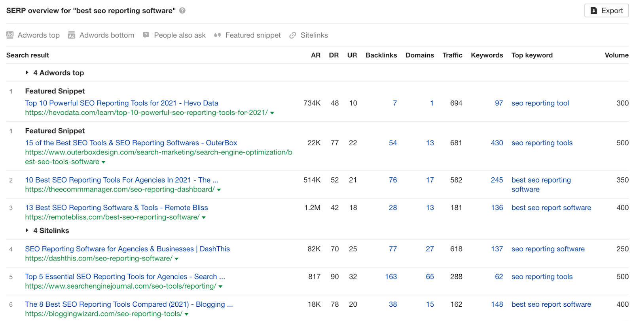
Task: Click the Sitelinks legend label
Action: (314, 35)
